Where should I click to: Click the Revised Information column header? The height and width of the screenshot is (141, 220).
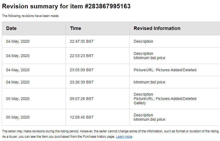point(157,28)
